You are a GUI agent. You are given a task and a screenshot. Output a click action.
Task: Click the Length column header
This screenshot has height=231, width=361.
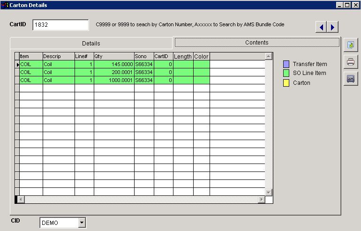point(183,56)
